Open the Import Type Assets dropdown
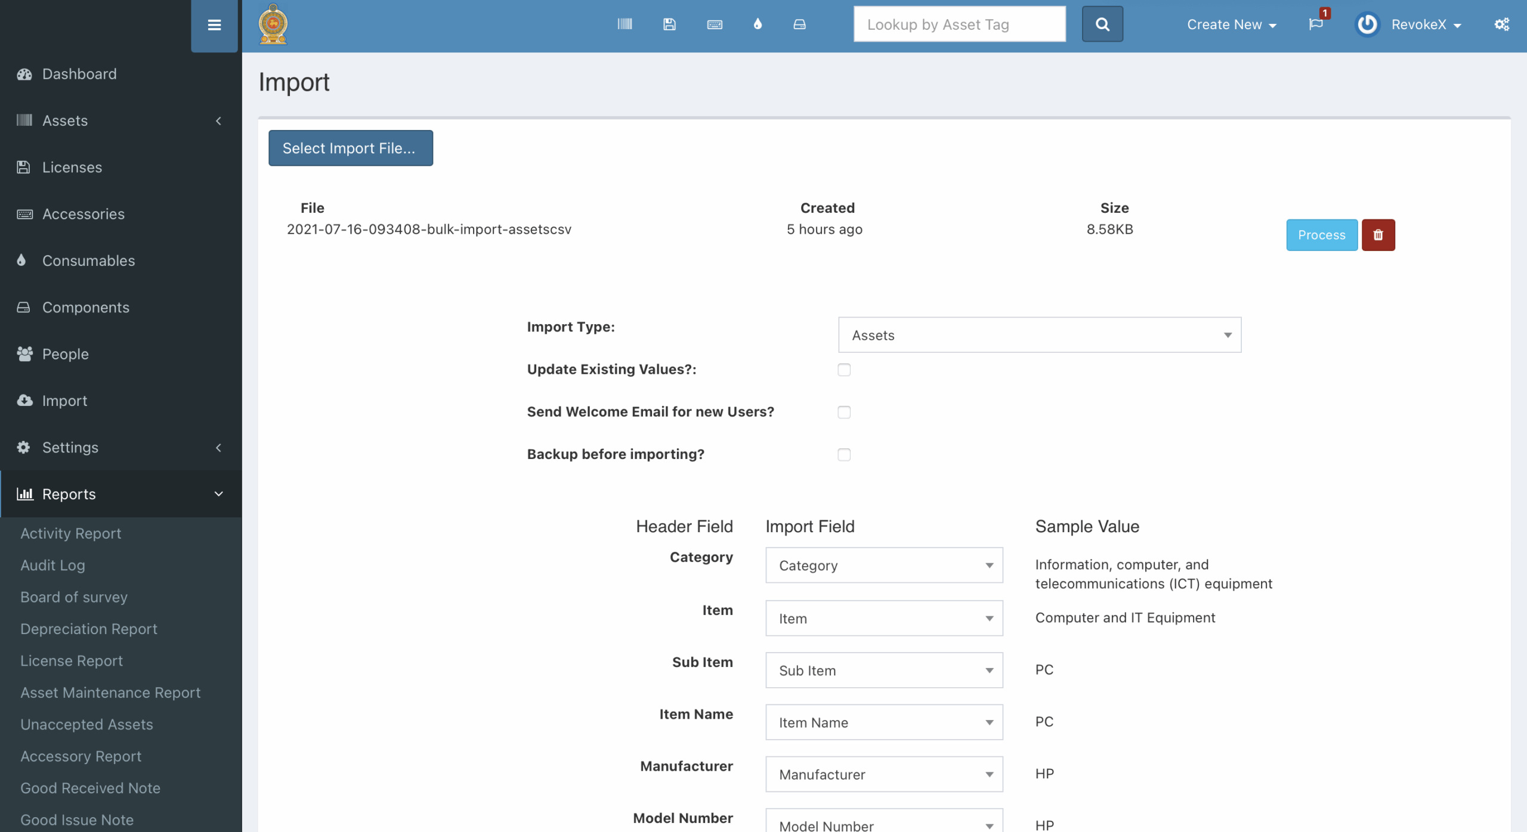 (x=1039, y=335)
